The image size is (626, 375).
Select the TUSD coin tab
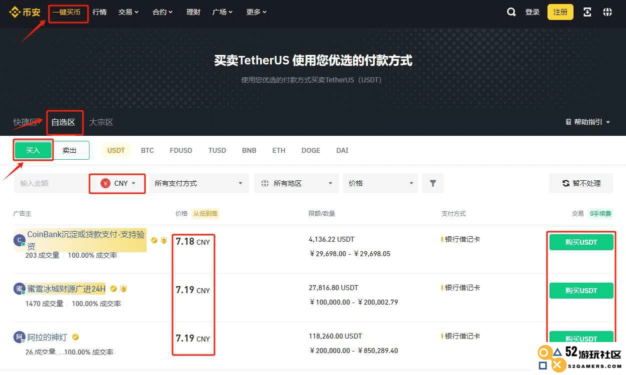(x=217, y=150)
